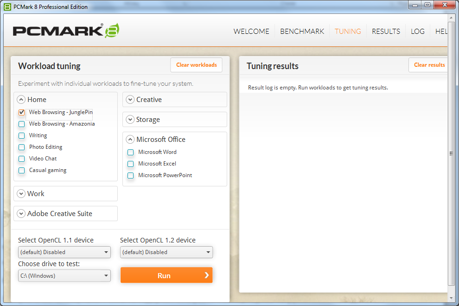Open the BENCHMARK tab
459x306 pixels.
pos(302,31)
